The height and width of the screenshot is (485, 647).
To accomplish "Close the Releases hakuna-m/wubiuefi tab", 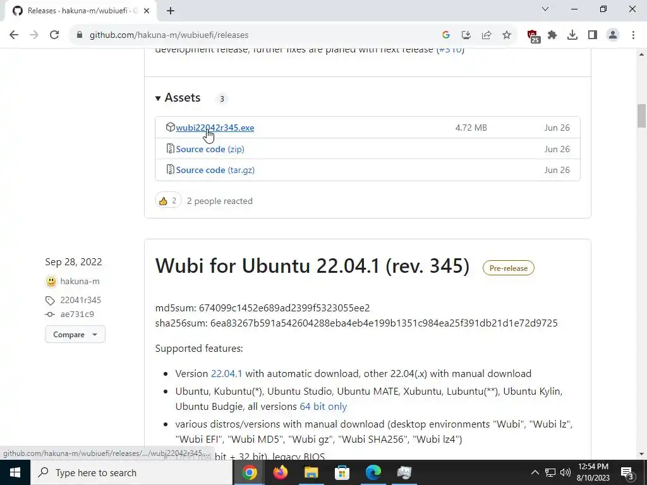I will pyautogui.click(x=147, y=11).
